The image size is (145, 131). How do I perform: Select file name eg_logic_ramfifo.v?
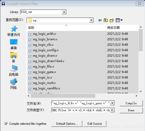[x=47, y=88]
